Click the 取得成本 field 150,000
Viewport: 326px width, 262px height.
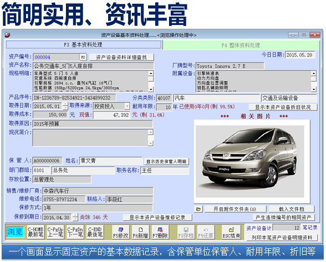tap(50, 115)
